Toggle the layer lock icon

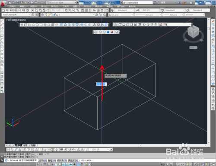pyautogui.click(x=55, y=15)
